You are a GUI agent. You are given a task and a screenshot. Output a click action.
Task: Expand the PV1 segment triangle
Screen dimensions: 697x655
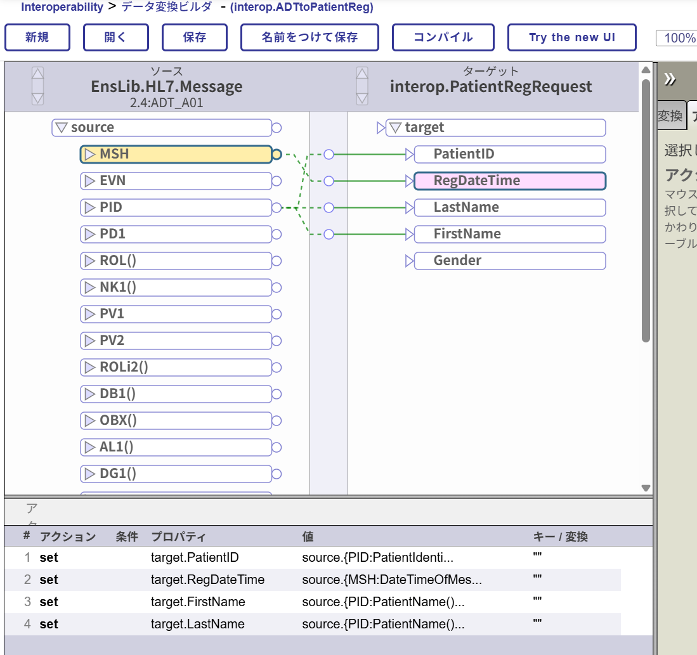pos(89,314)
